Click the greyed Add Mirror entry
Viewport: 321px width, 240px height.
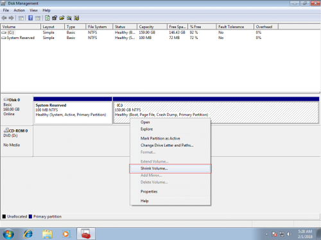point(170,175)
